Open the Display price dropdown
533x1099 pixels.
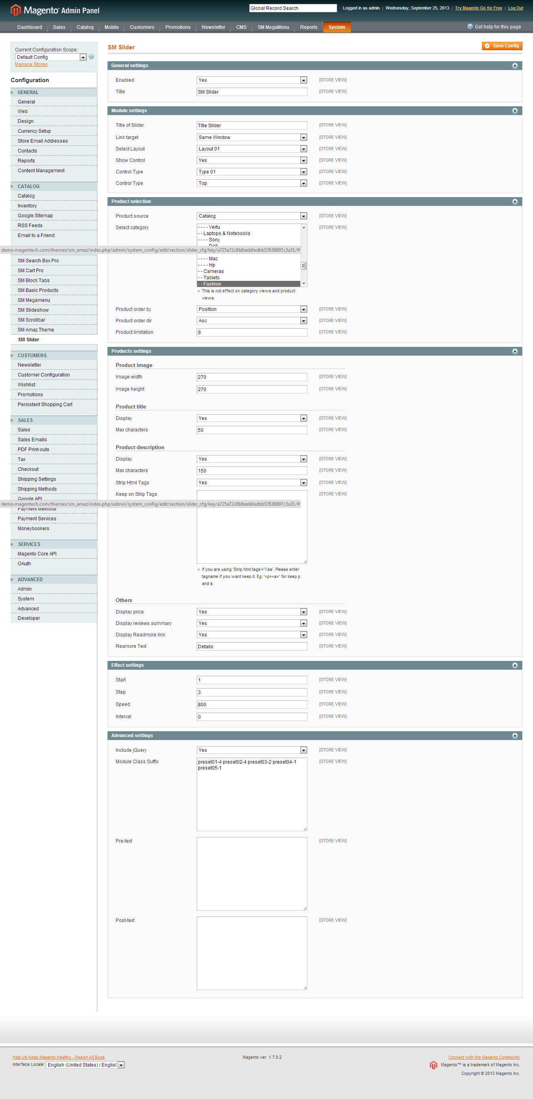(x=252, y=612)
